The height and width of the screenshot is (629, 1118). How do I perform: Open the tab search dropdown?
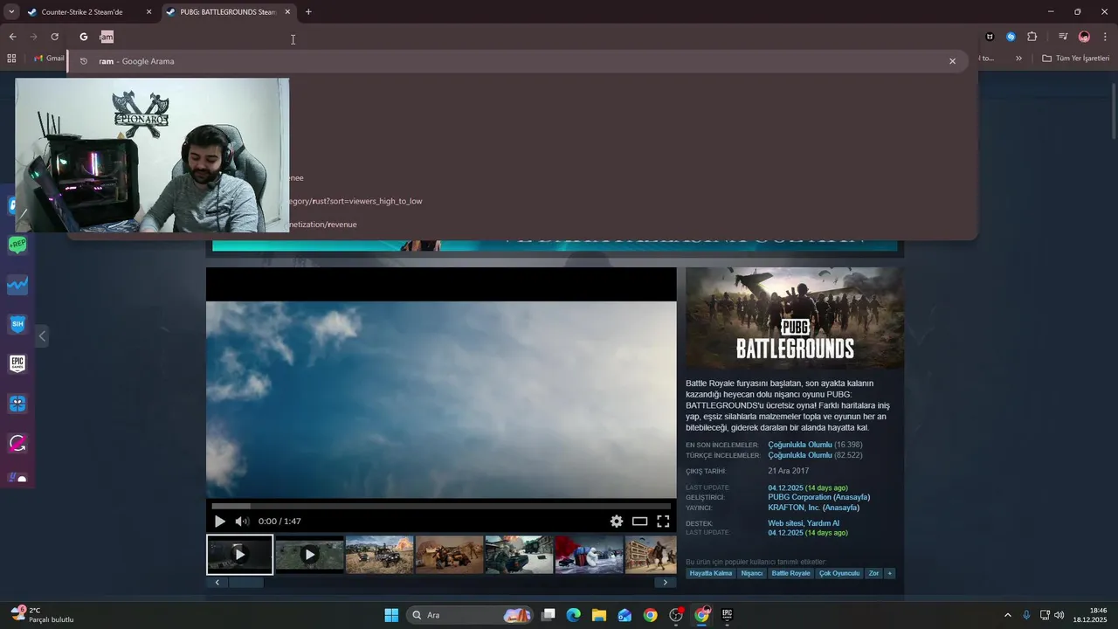(x=11, y=12)
